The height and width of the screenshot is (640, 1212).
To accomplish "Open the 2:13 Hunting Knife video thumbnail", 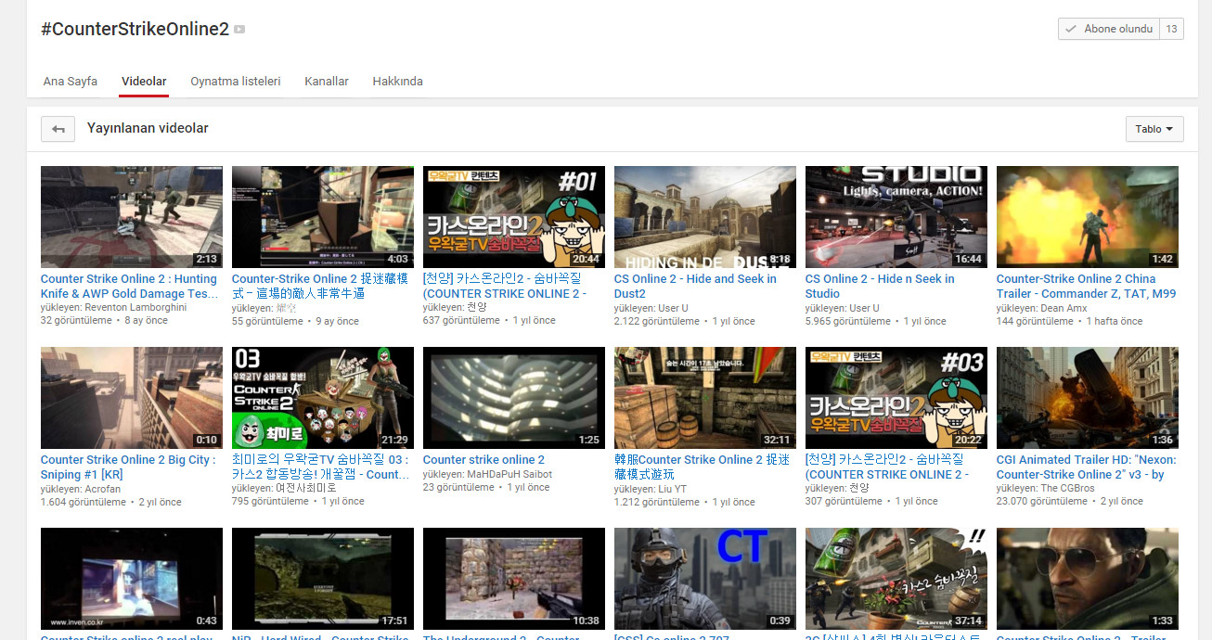I will click(x=132, y=217).
